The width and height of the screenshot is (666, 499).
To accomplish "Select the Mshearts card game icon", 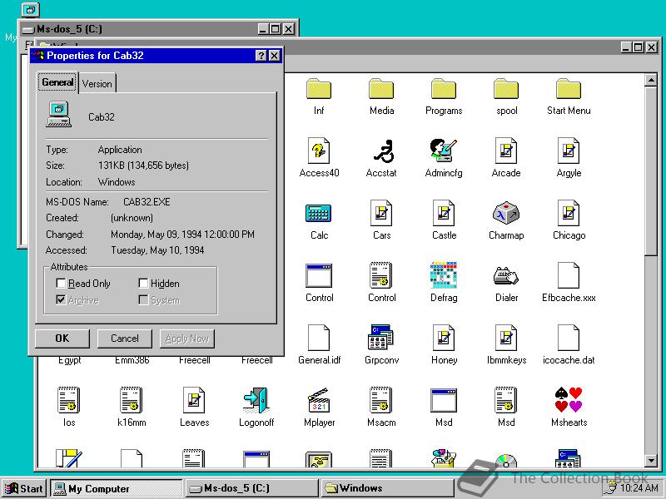I will [x=569, y=400].
